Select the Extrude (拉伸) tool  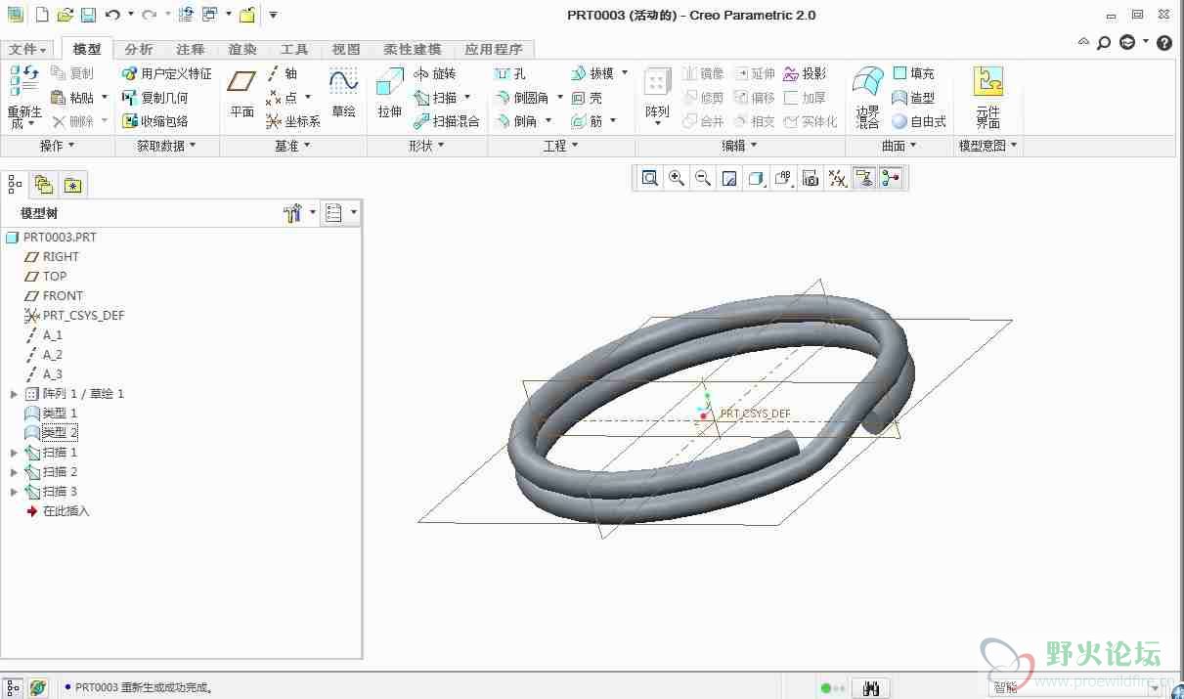[x=390, y=95]
